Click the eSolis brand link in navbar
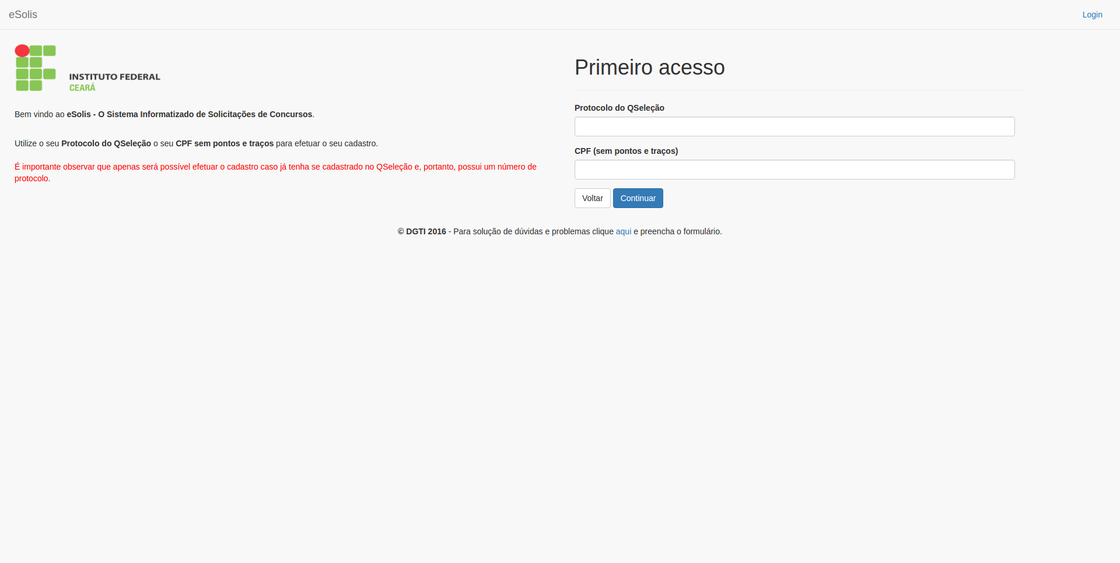The image size is (1120, 563). click(23, 15)
